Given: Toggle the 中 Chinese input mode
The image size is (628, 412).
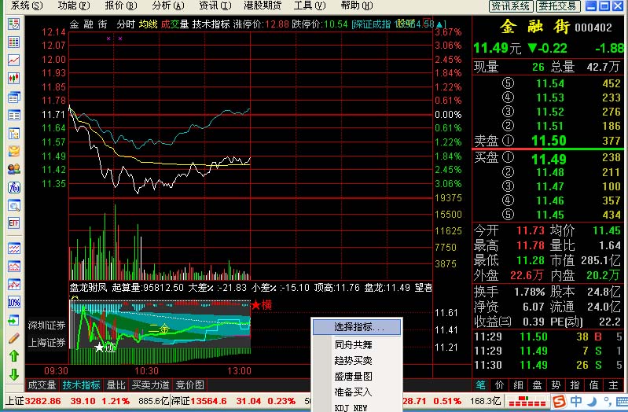Looking at the screenshot, I should pos(576,401).
